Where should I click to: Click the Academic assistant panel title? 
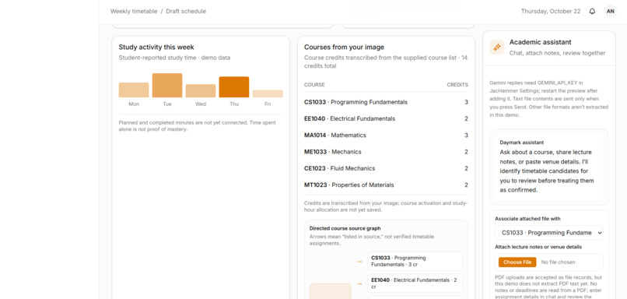click(540, 42)
